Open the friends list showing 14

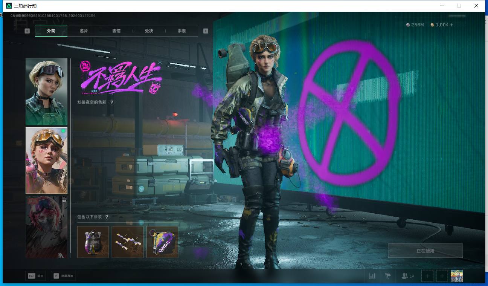(x=408, y=276)
